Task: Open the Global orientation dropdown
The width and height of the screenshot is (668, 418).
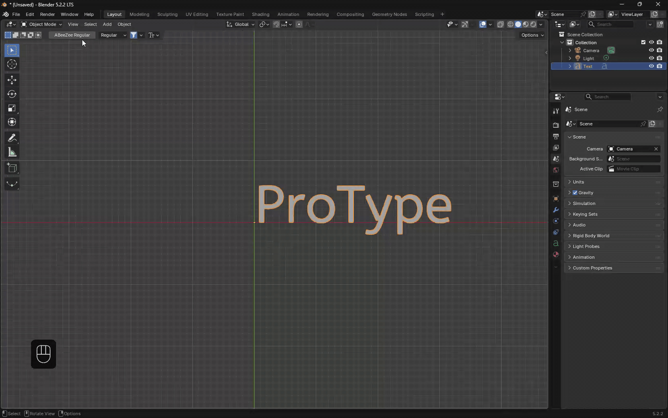Action: coord(241,24)
